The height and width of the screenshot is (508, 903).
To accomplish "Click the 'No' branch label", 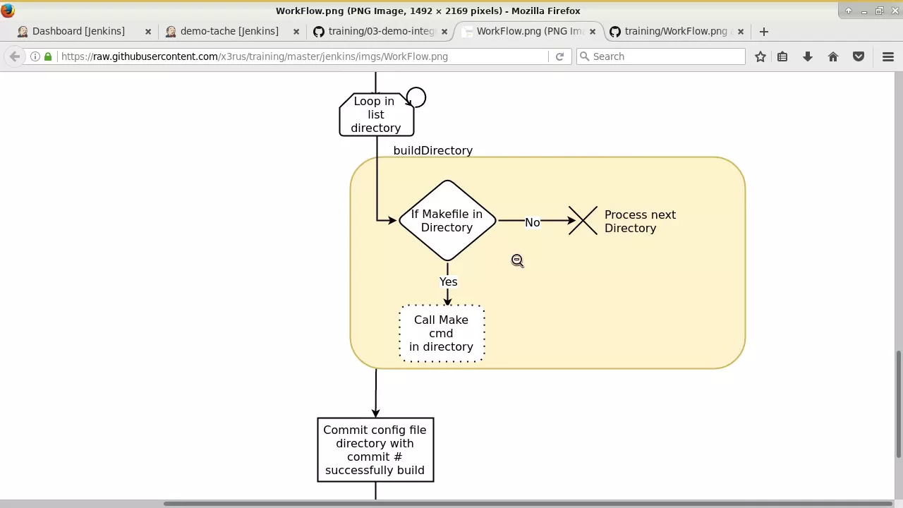I will click(532, 222).
